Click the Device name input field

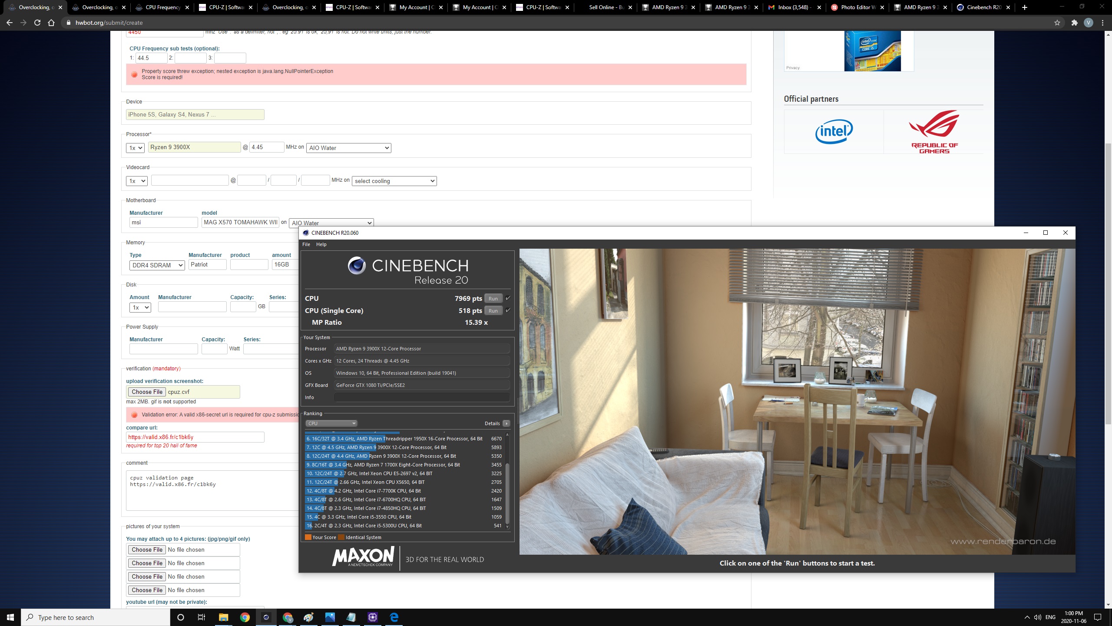(x=195, y=114)
